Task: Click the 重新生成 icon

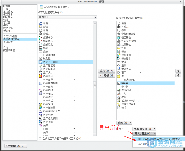Action: [x=119, y=69]
